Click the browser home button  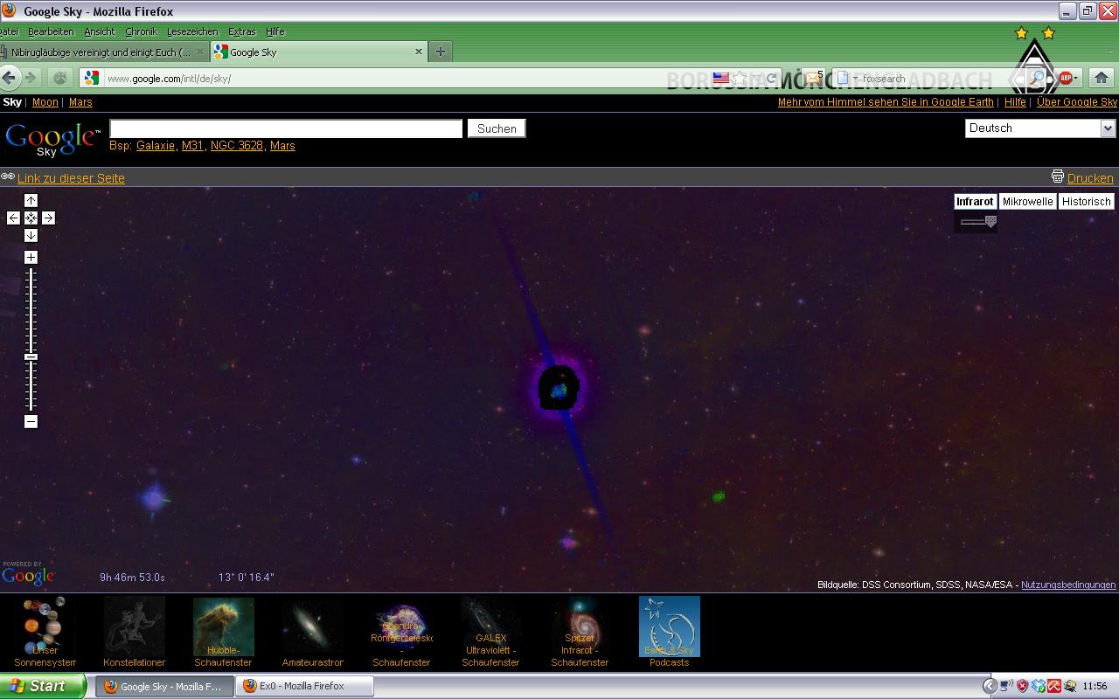click(1101, 78)
